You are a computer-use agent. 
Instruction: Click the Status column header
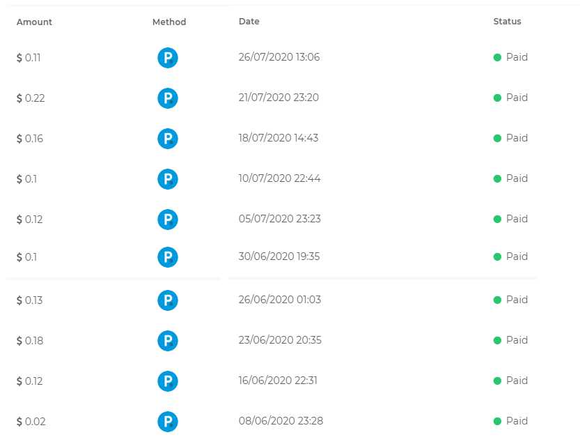pyautogui.click(x=507, y=22)
